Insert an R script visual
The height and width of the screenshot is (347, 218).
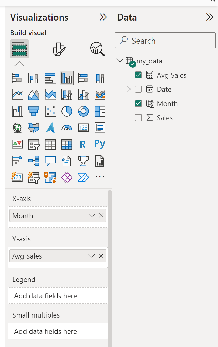83,144
